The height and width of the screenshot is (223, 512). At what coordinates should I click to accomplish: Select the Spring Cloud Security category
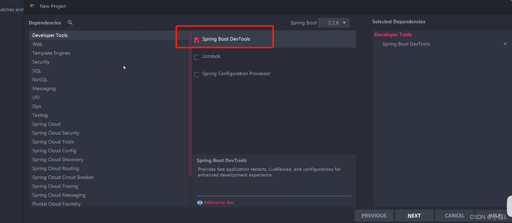pos(109,133)
